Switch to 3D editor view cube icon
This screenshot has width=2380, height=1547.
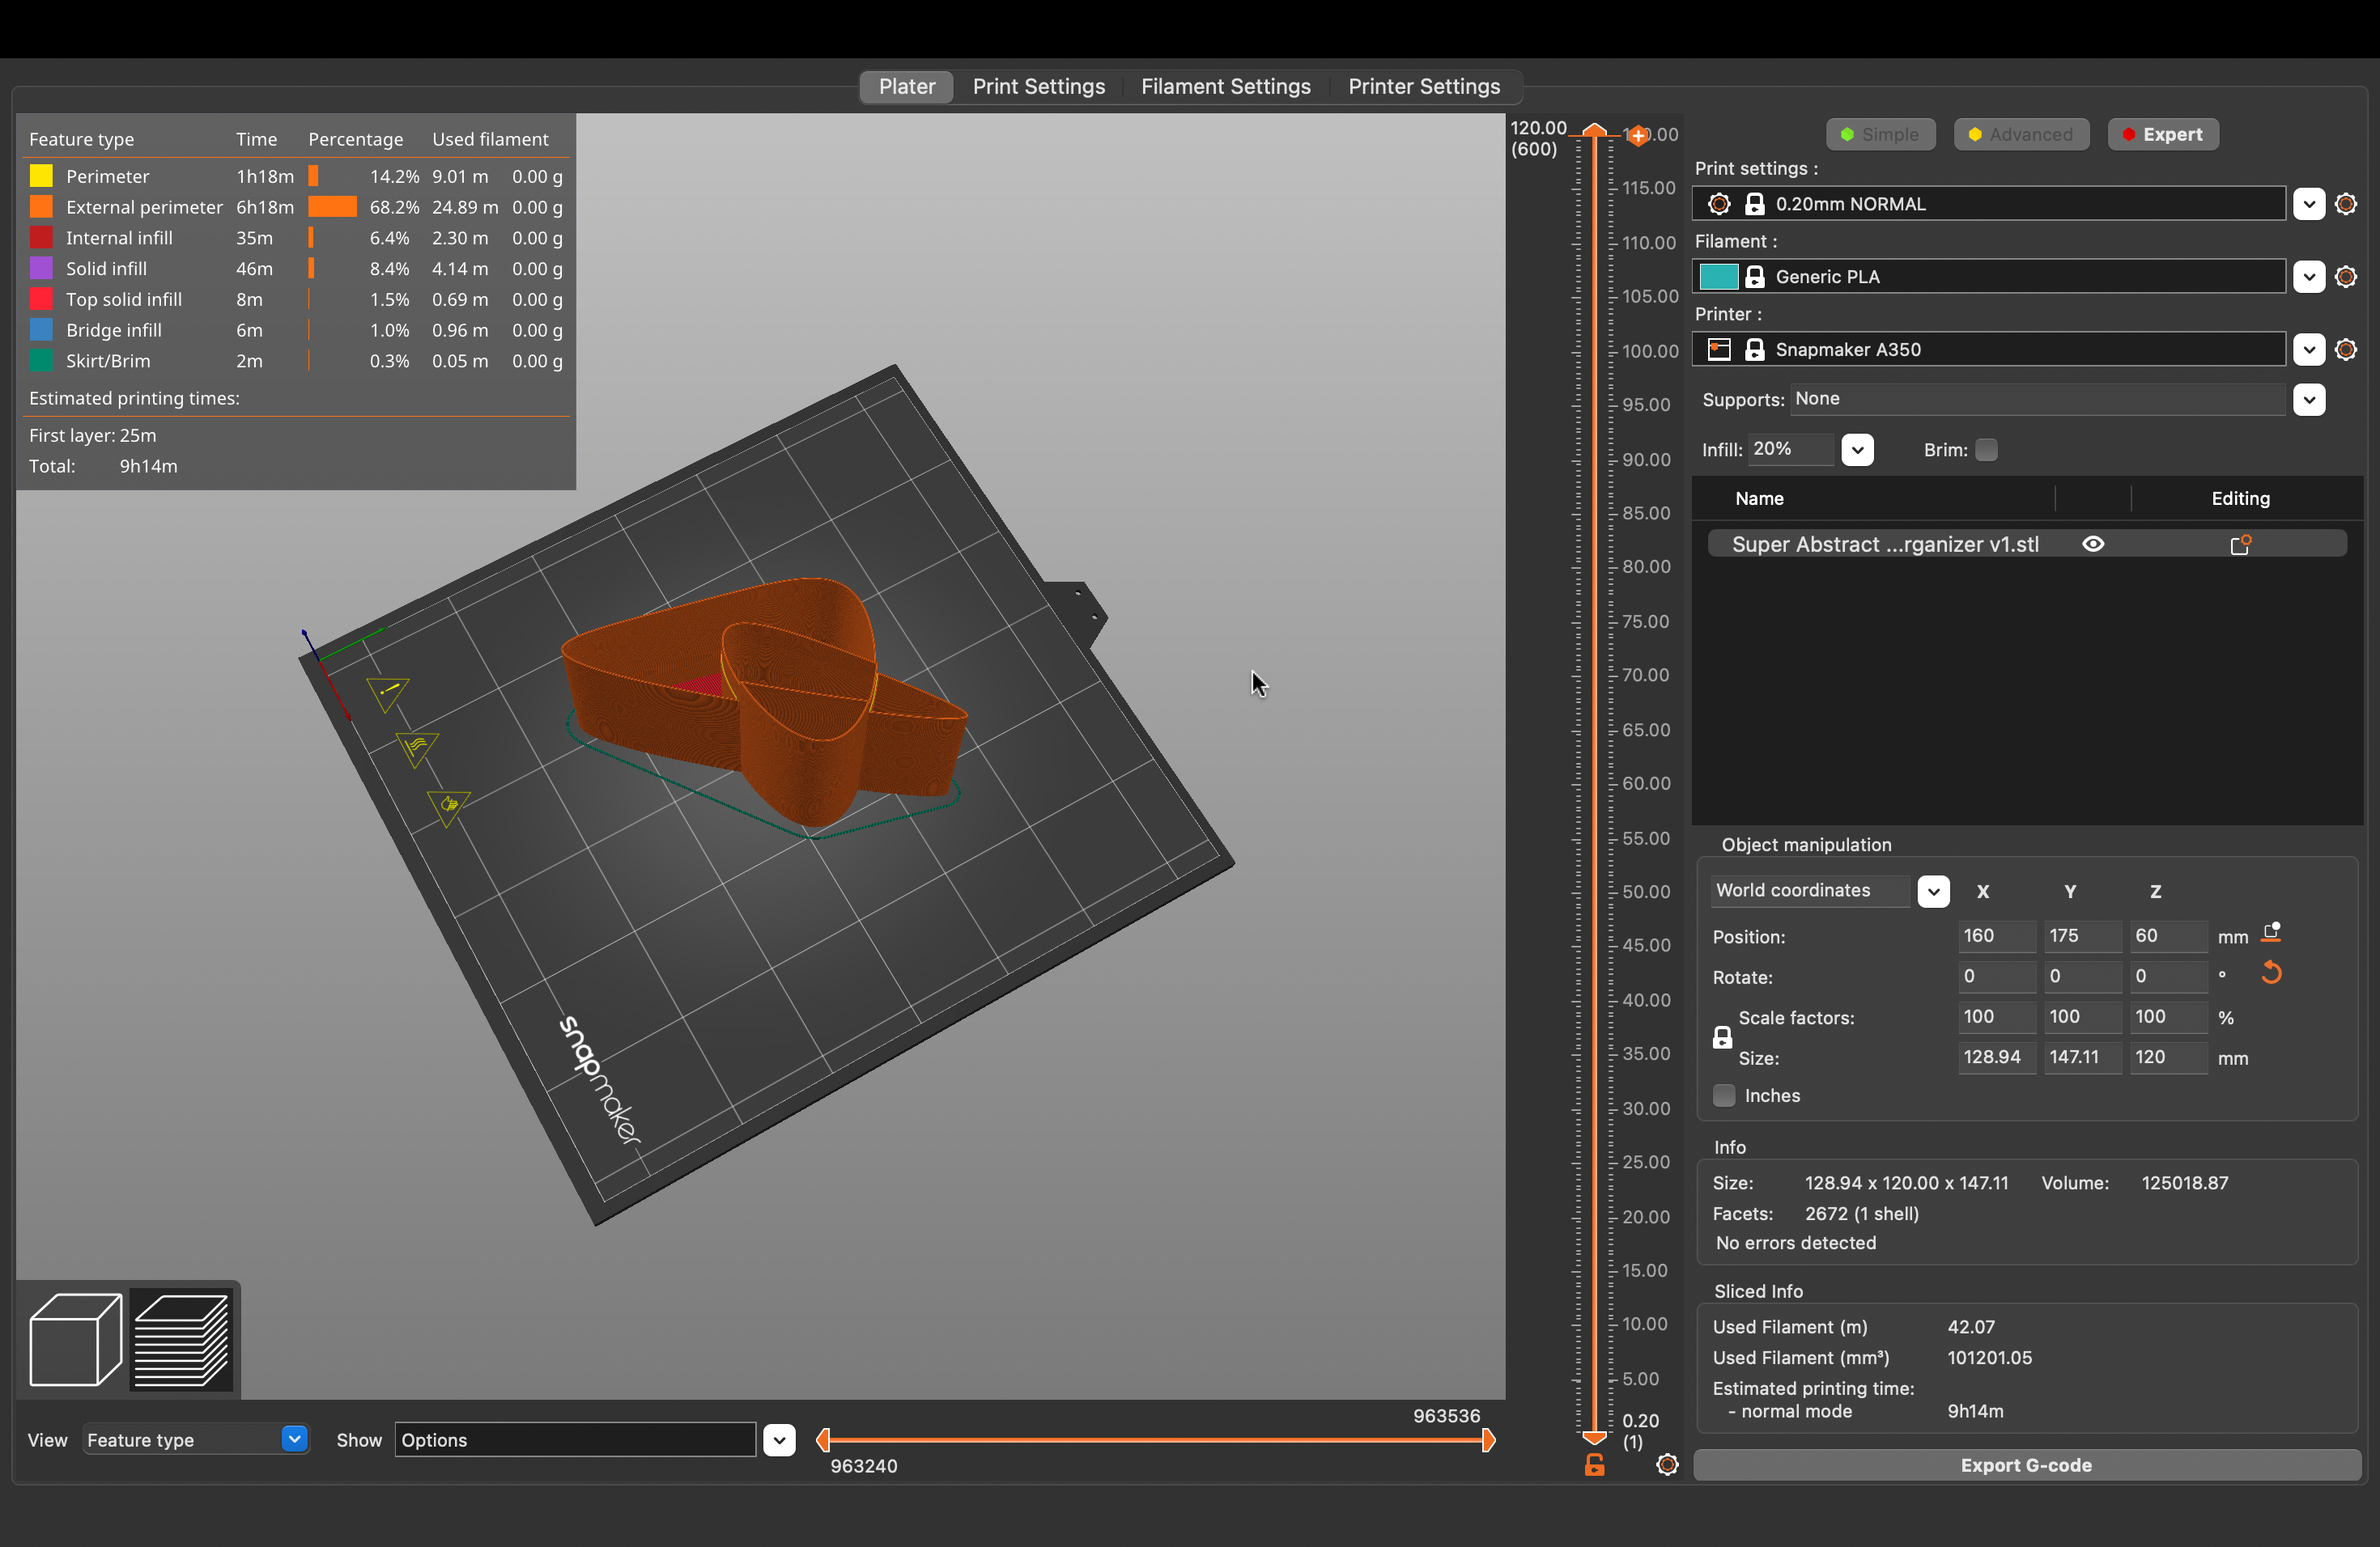[75, 1338]
